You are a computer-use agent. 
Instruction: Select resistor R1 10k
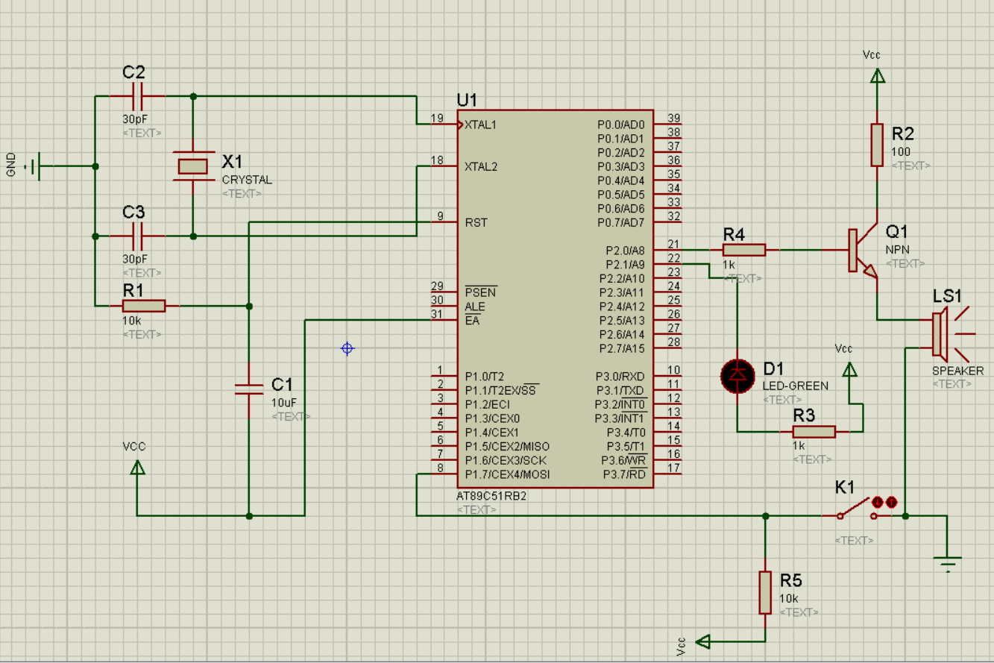tap(144, 305)
